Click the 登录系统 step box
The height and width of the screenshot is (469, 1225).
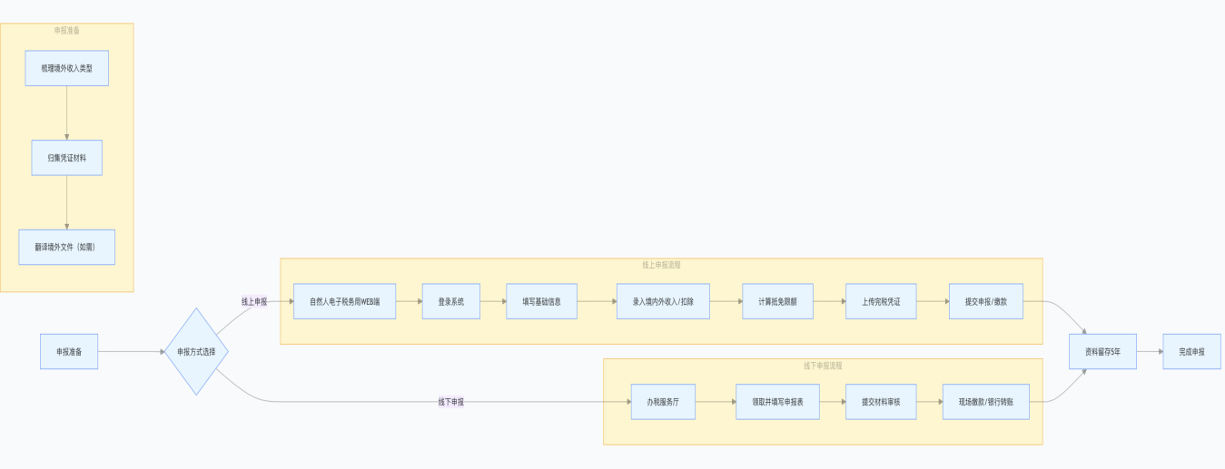pyautogui.click(x=451, y=301)
